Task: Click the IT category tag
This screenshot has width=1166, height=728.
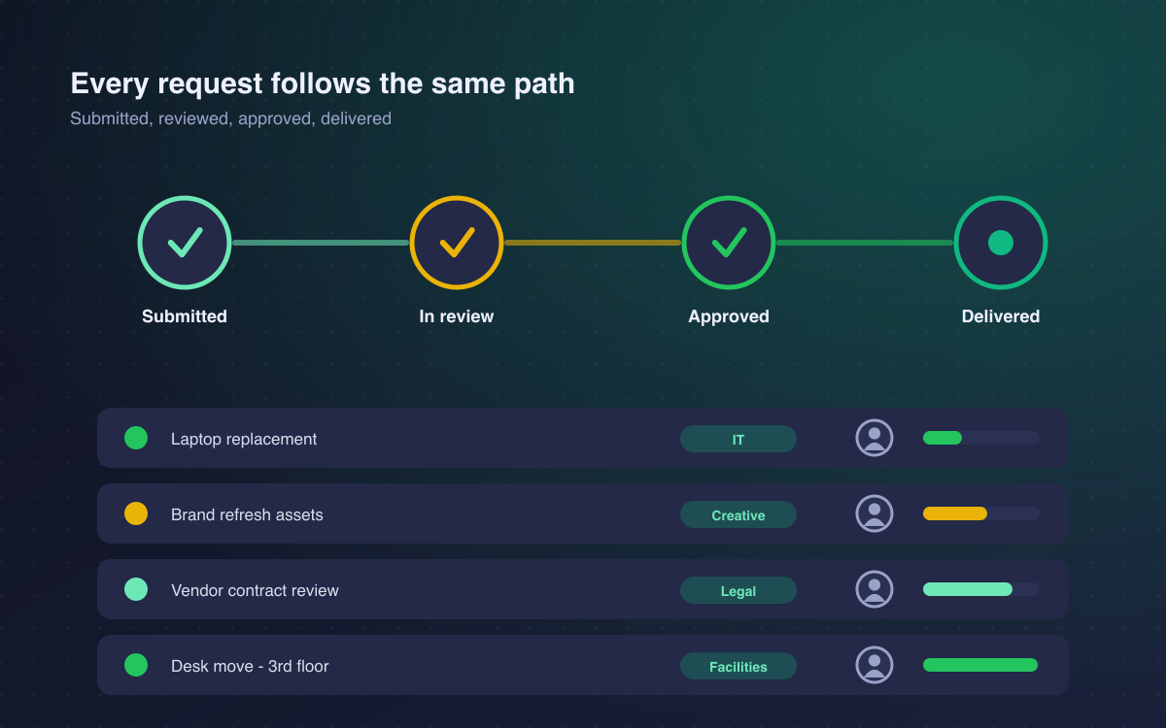Action: coord(738,439)
